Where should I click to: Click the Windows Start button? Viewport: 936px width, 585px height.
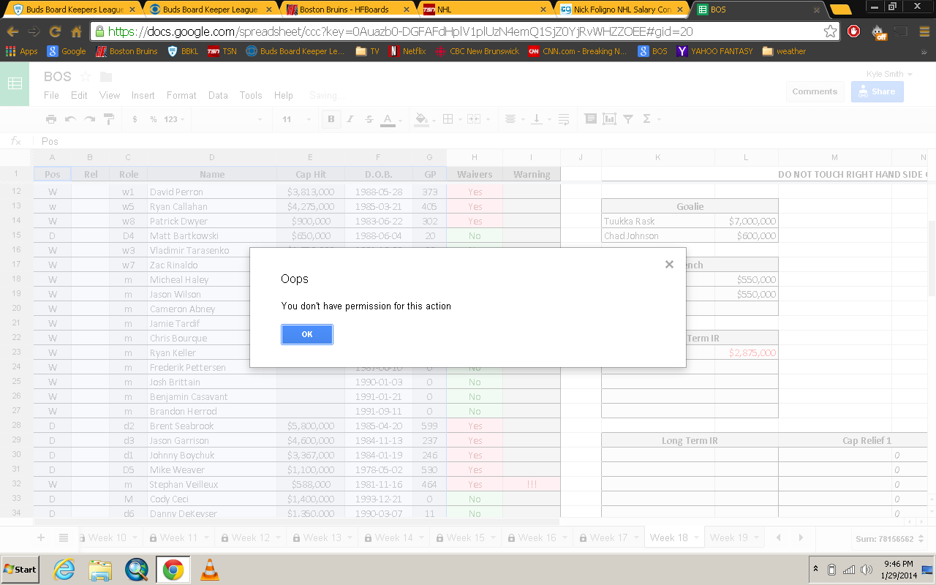tap(20, 569)
